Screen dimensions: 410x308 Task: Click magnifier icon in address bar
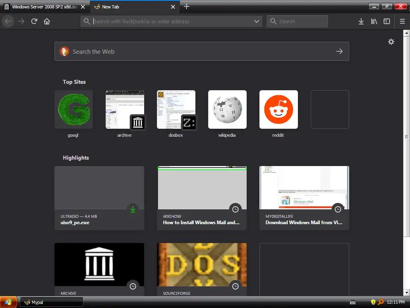(86, 21)
